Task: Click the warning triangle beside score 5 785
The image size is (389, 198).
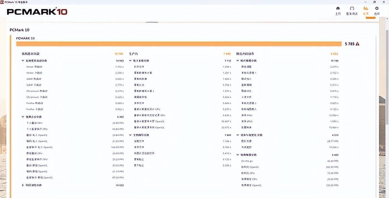Action: (357, 44)
